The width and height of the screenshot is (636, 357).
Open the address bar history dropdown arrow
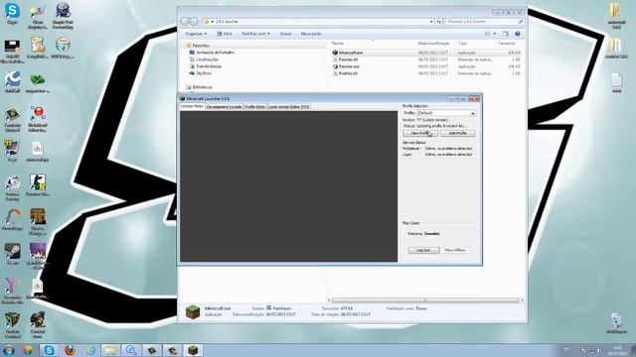pyautogui.click(x=431, y=21)
